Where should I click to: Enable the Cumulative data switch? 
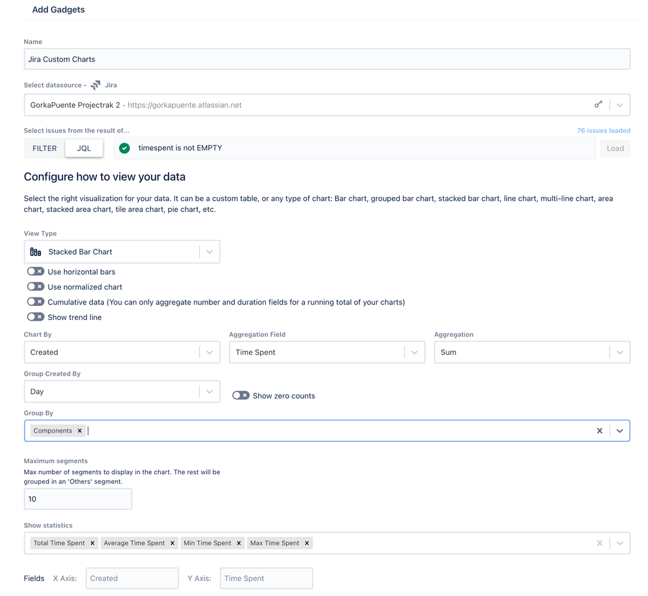coord(36,302)
